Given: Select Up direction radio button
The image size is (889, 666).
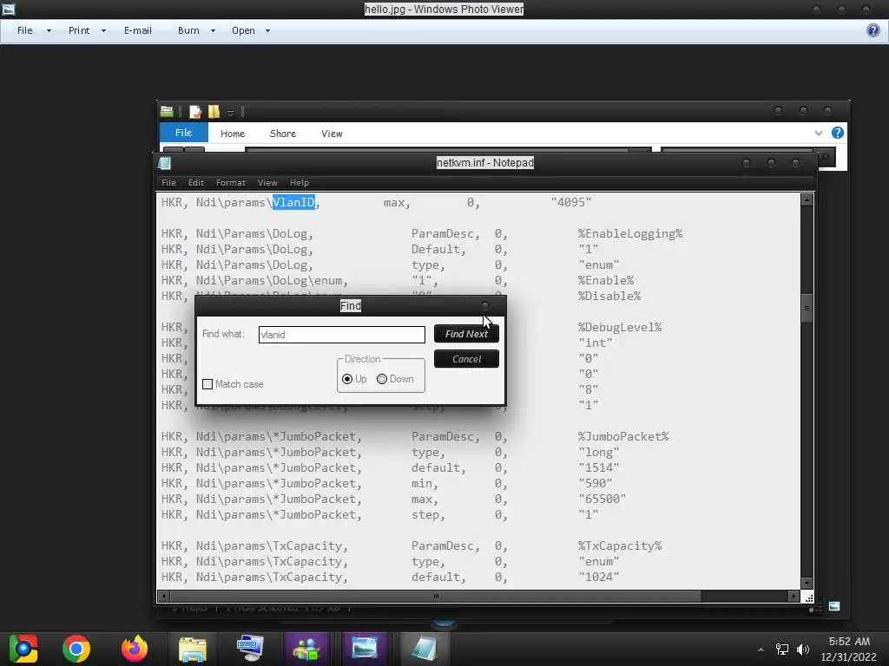Looking at the screenshot, I should [347, 379].
